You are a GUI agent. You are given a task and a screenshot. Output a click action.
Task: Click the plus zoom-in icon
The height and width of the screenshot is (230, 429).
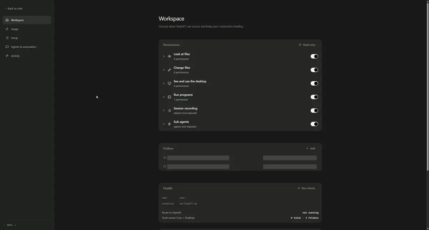coord(15,225)
